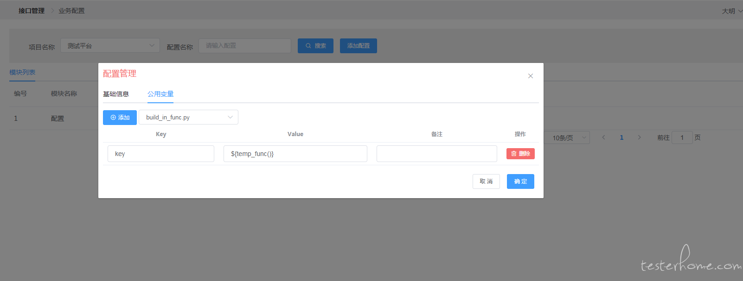743x281 pixels.
Task: Click the Value column header
Action: [295, 134]
